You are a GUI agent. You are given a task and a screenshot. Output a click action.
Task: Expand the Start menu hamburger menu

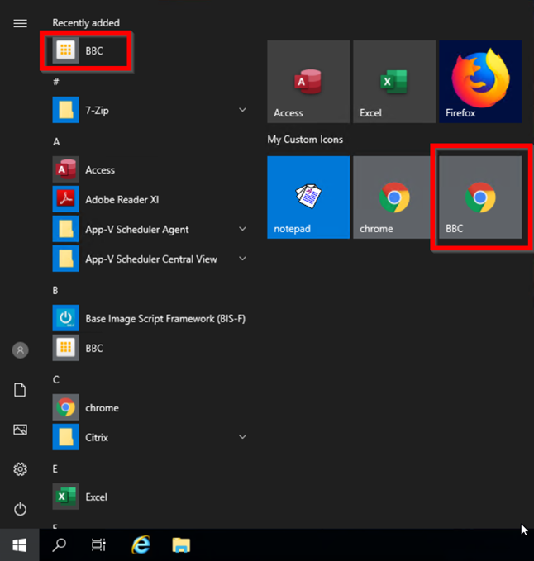20,24
